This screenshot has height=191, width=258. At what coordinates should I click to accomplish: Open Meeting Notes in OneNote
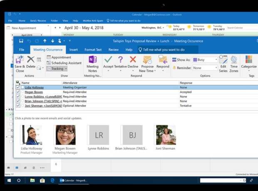[92, 60]
